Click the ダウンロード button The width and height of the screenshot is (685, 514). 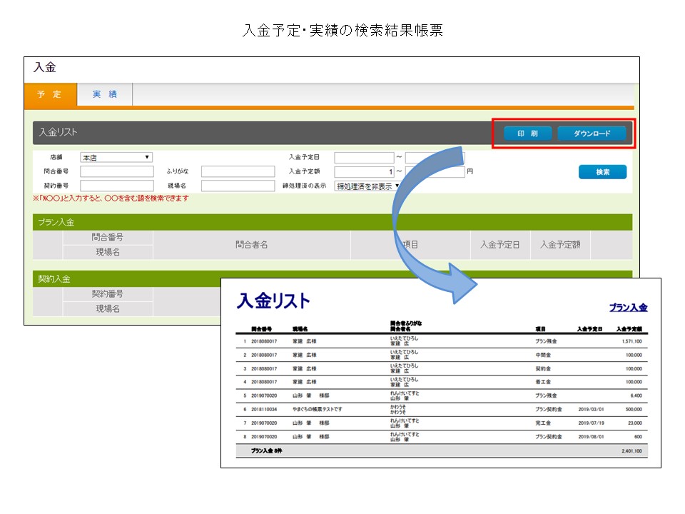pos(592,133)
